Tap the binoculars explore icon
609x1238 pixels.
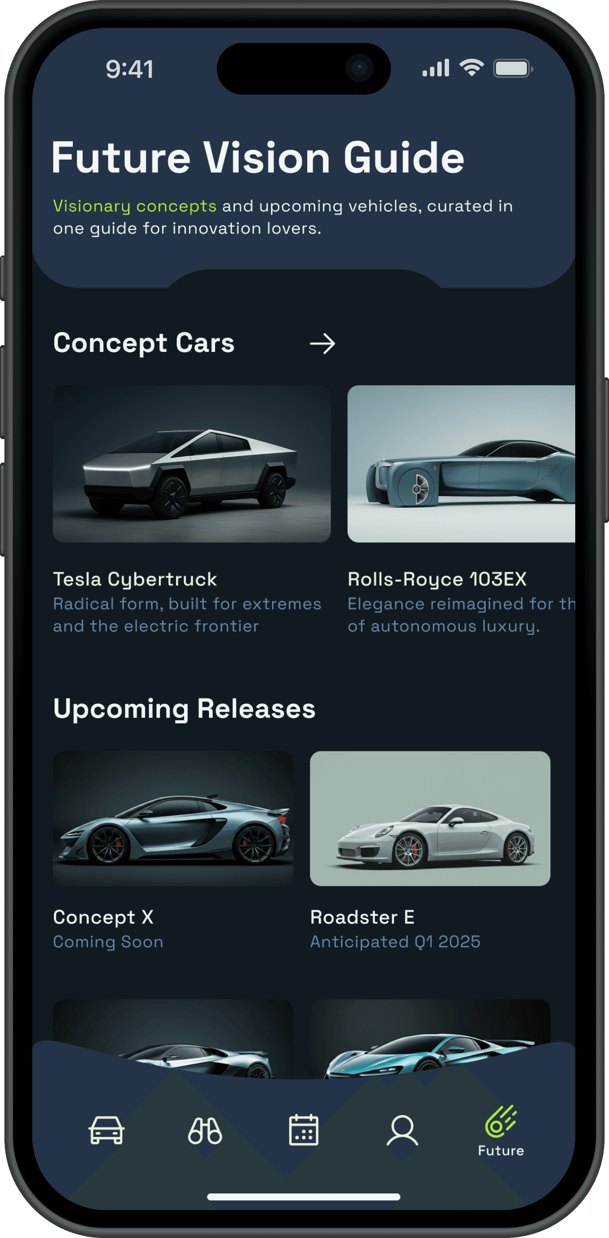205,1130
